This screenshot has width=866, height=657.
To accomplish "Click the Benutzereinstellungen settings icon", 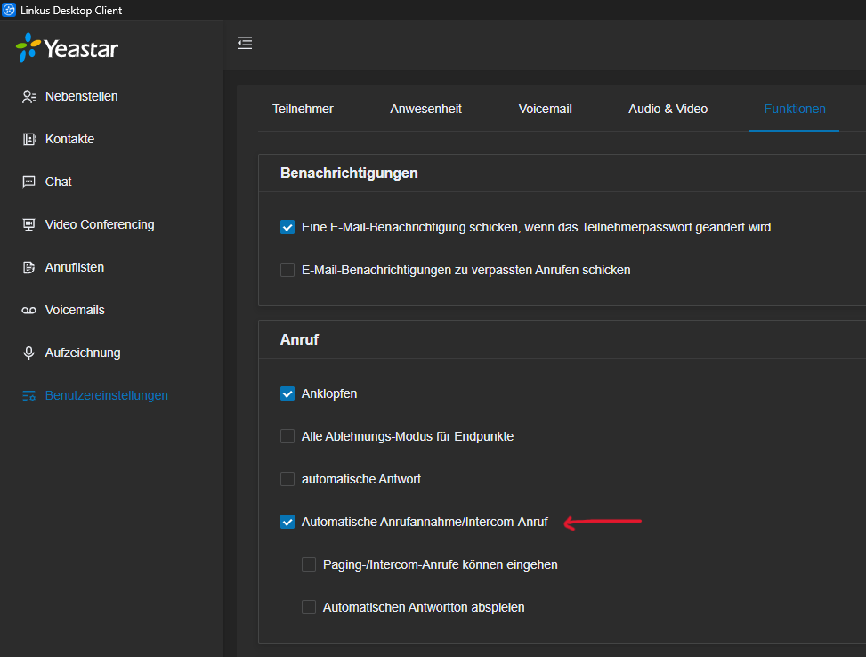I will click(x=28, y=395).
